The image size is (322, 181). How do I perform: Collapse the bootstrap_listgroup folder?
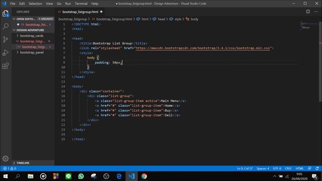33,41
